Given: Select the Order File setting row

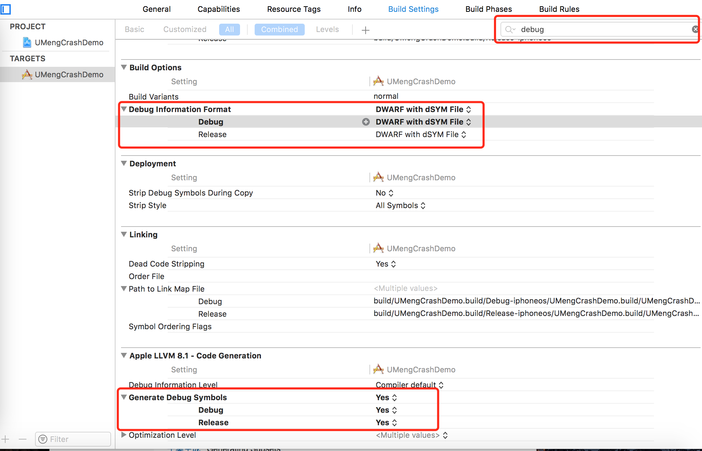Looking at the screenshot, I should 146,276.
